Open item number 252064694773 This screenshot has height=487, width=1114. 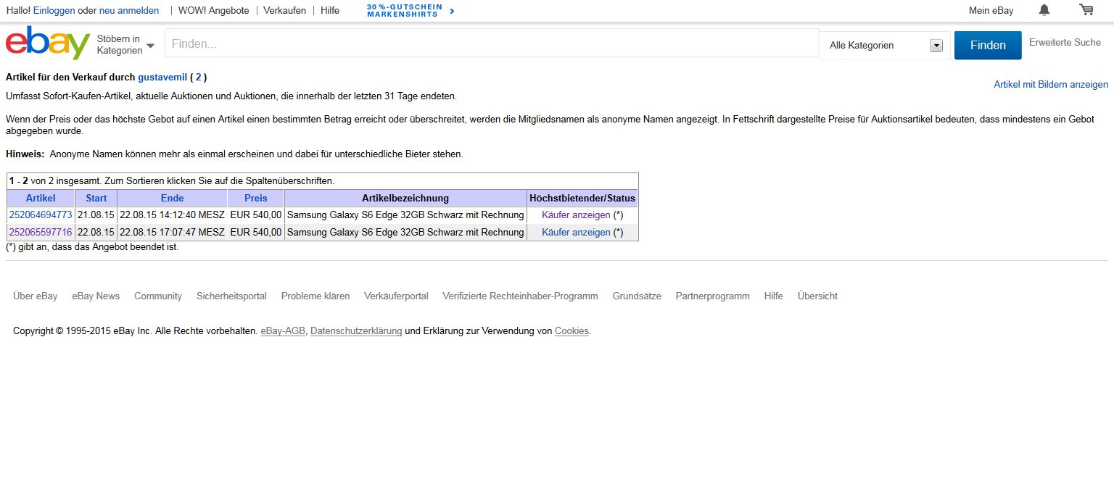click(x=41, y=215)
